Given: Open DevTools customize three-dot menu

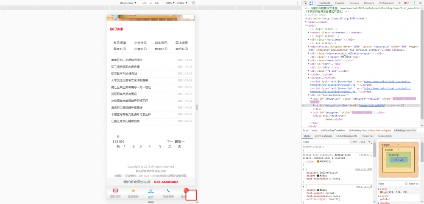Looking at the screenshot, I should 414,3.
